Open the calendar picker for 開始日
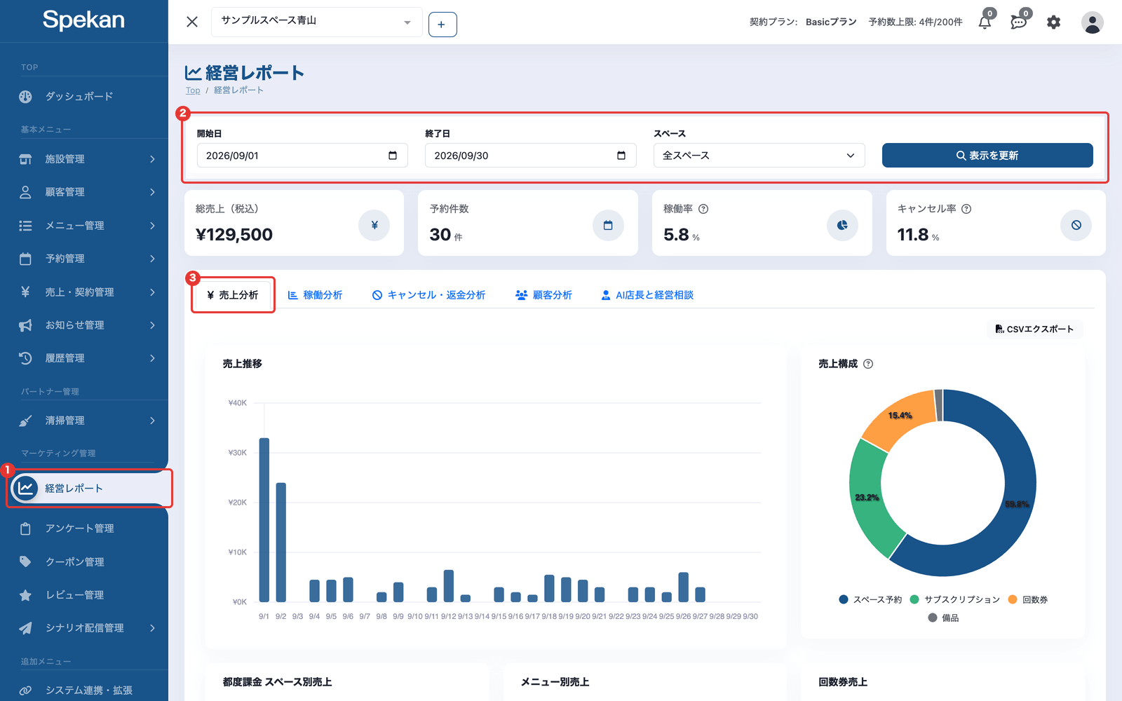Image resolution: width=1122 pixels, height=701 pixels. (x=393, y=156)
